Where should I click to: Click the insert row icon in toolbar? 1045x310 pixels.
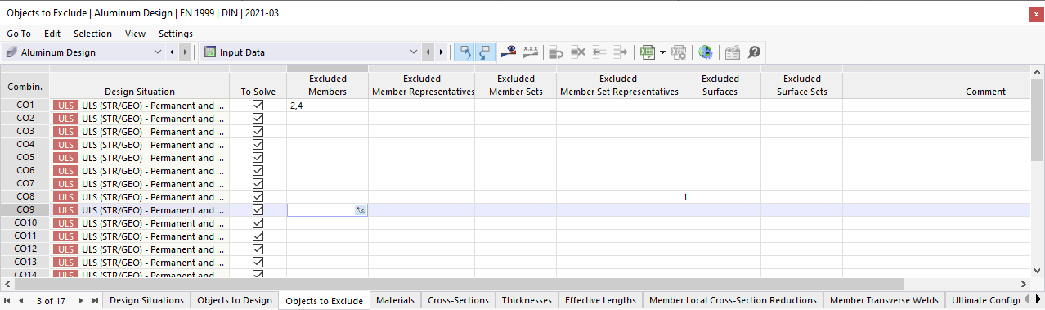[557, 52]
